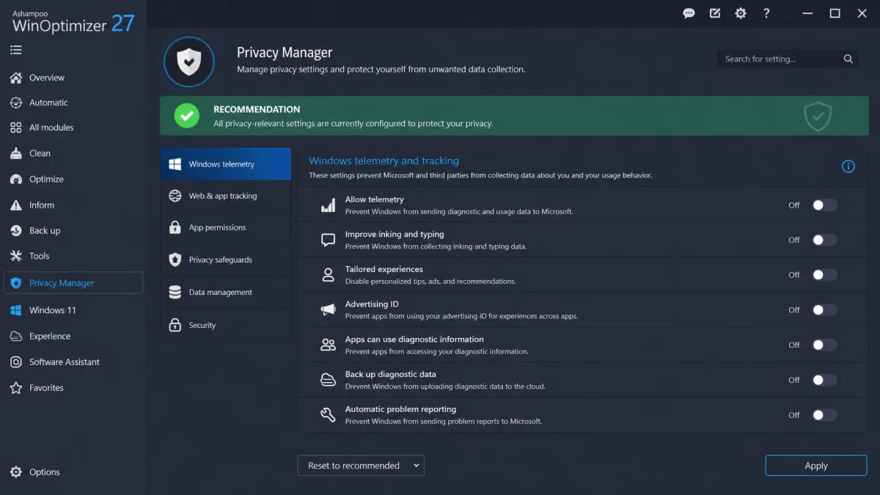The height and width of the screenshot is (495, 880).
Task: Click the Favorites star icon
Action: coord(16,388)
